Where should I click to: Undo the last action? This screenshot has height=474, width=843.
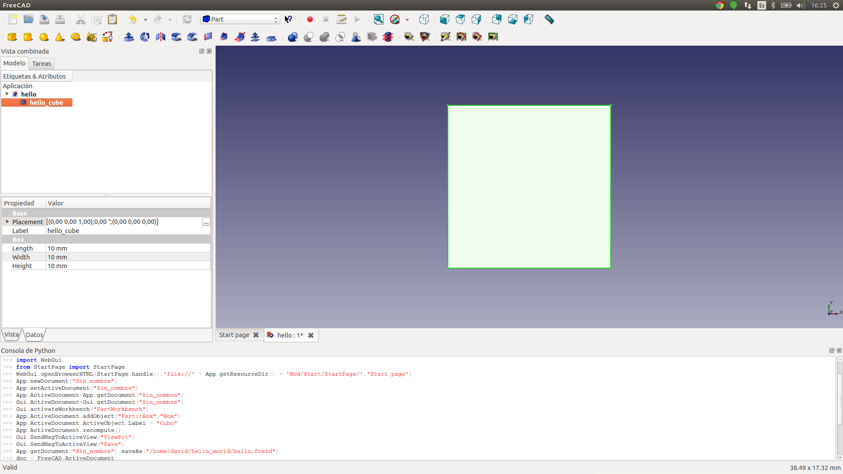click(133, 19)
